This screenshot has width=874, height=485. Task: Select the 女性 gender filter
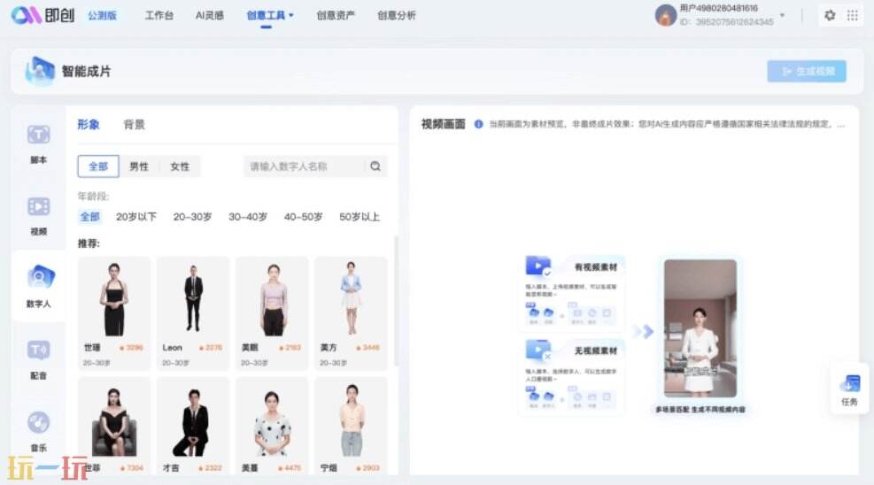tap(180, 166)
